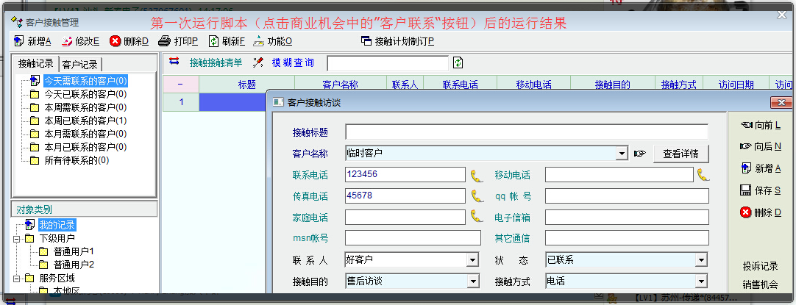Select the 接触记录 tab
Image resolution: width=796 pixels, height=305 pixels.
(36, 63)
